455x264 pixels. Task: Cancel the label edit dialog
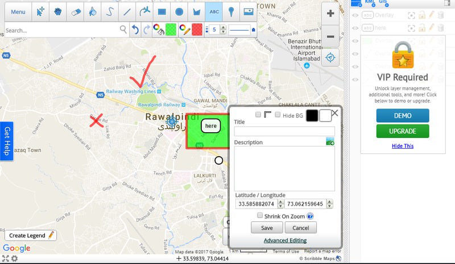(x=301, y=228)
